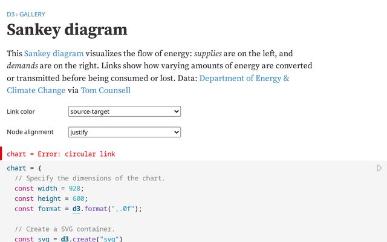This screenshot has height=242, width=387.
Task: Click the "Node alignment" label
Action: click(30, 132)
